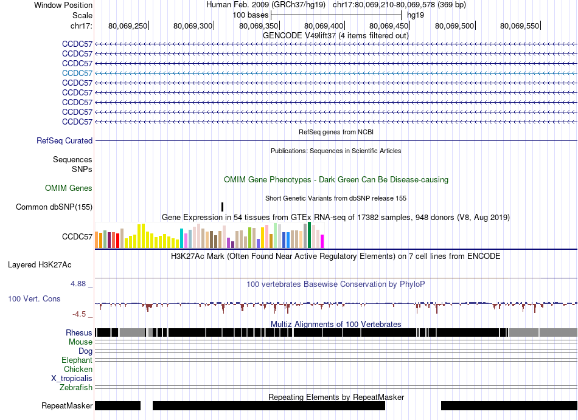
Task: Click the magenta GTEx expression bar
Action: 322,241
